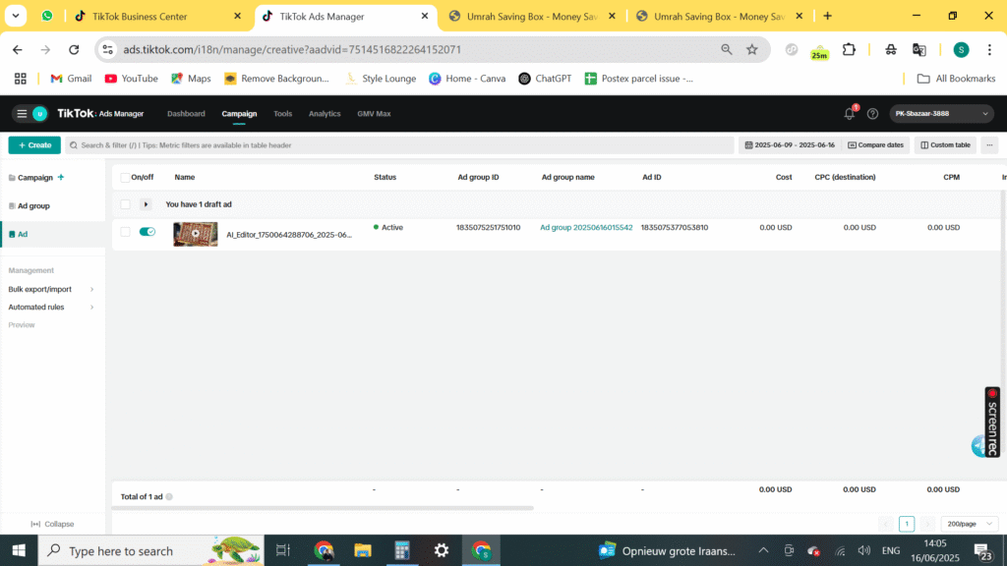Open the notifications bell icon
This screenshot has height=566, width=1007.
(850, 114)
